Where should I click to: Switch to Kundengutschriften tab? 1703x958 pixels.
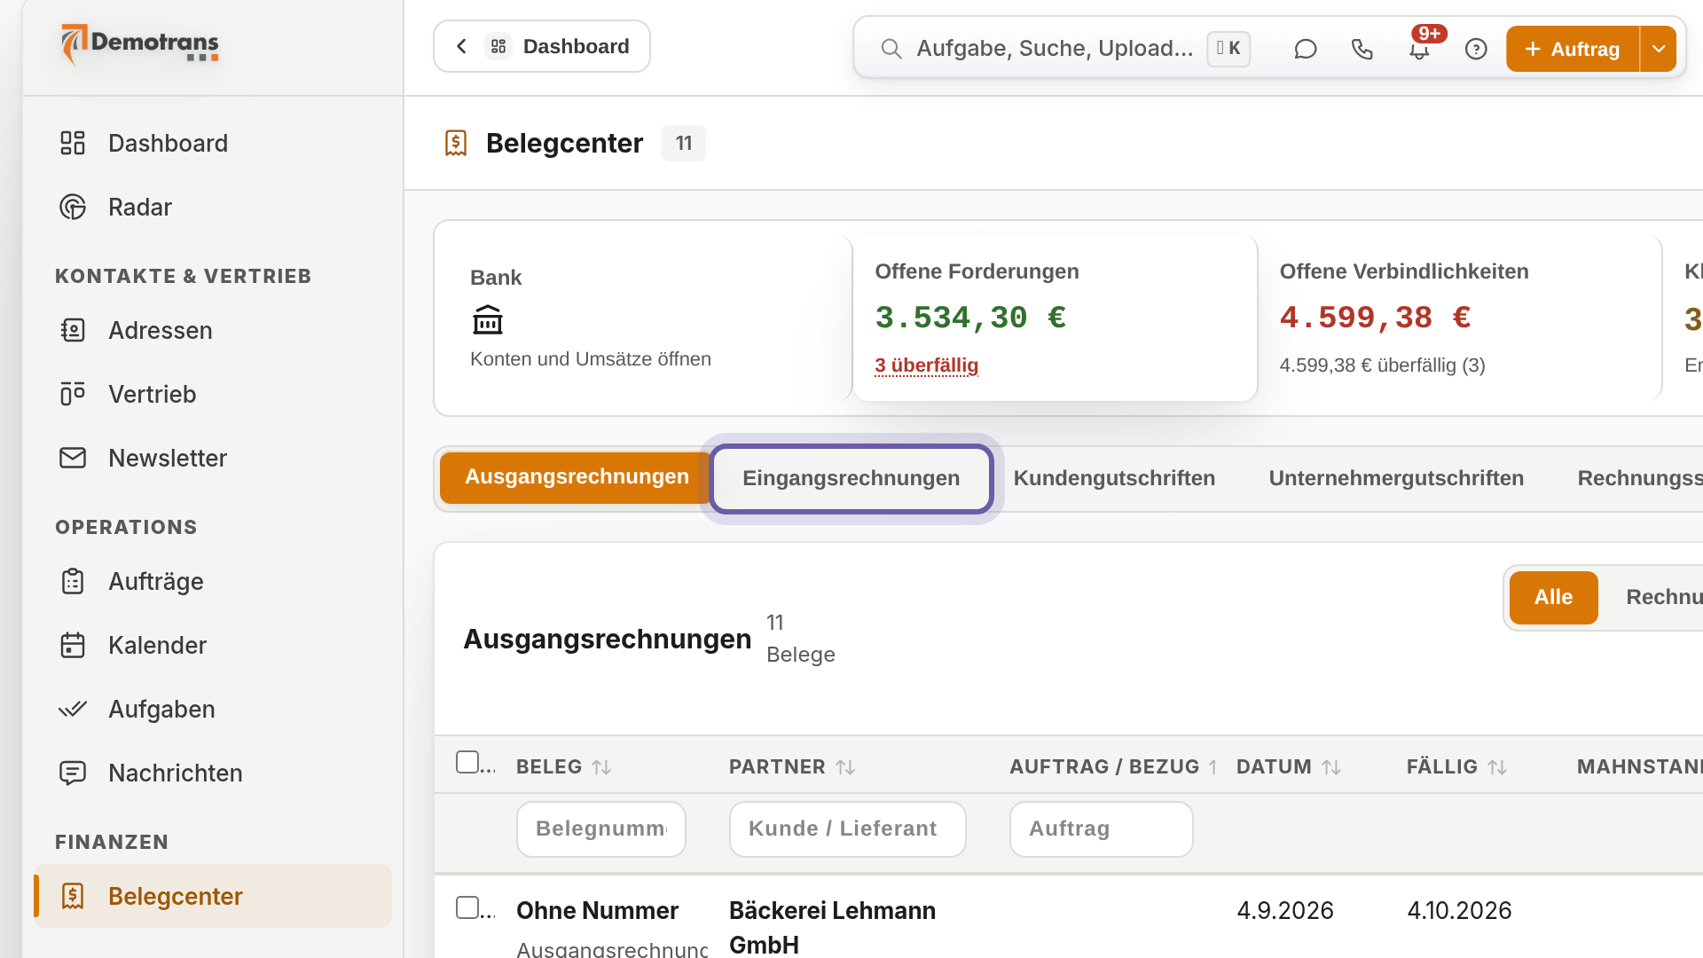click(1114, 478)
